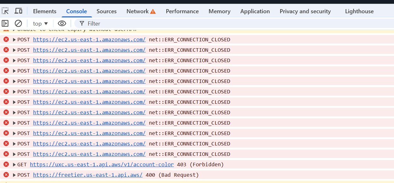Open the freetier.us-east-1.api.aws link
The image size is (394, 183).
(x=88, y=175)
